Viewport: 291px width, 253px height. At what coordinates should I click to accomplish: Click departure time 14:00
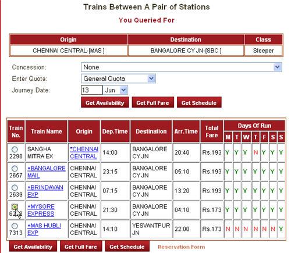coord(110,152)
